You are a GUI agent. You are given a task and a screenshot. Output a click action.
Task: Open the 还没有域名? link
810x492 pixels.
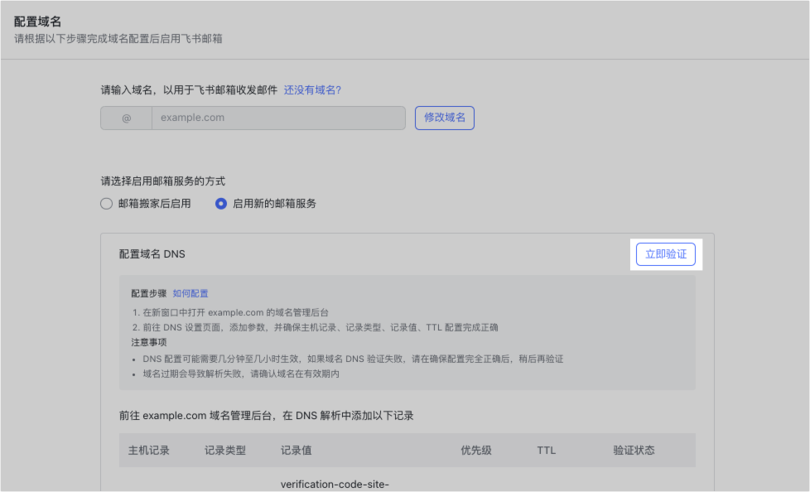pos(312,90)
